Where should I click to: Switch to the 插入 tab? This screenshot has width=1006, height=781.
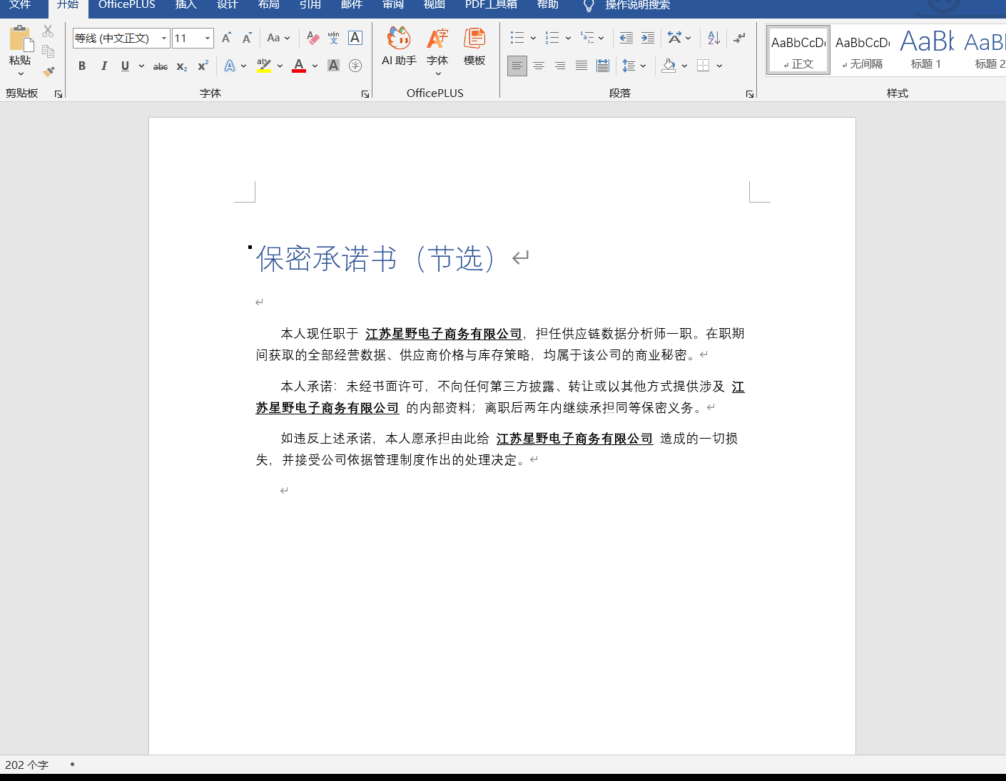(186, 6)
